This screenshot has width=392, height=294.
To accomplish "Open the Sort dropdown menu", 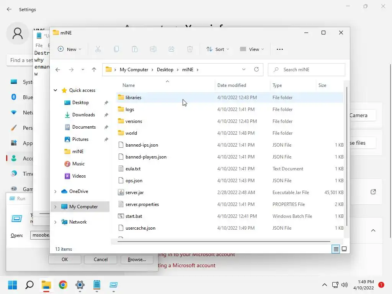I will click(217, 49).
